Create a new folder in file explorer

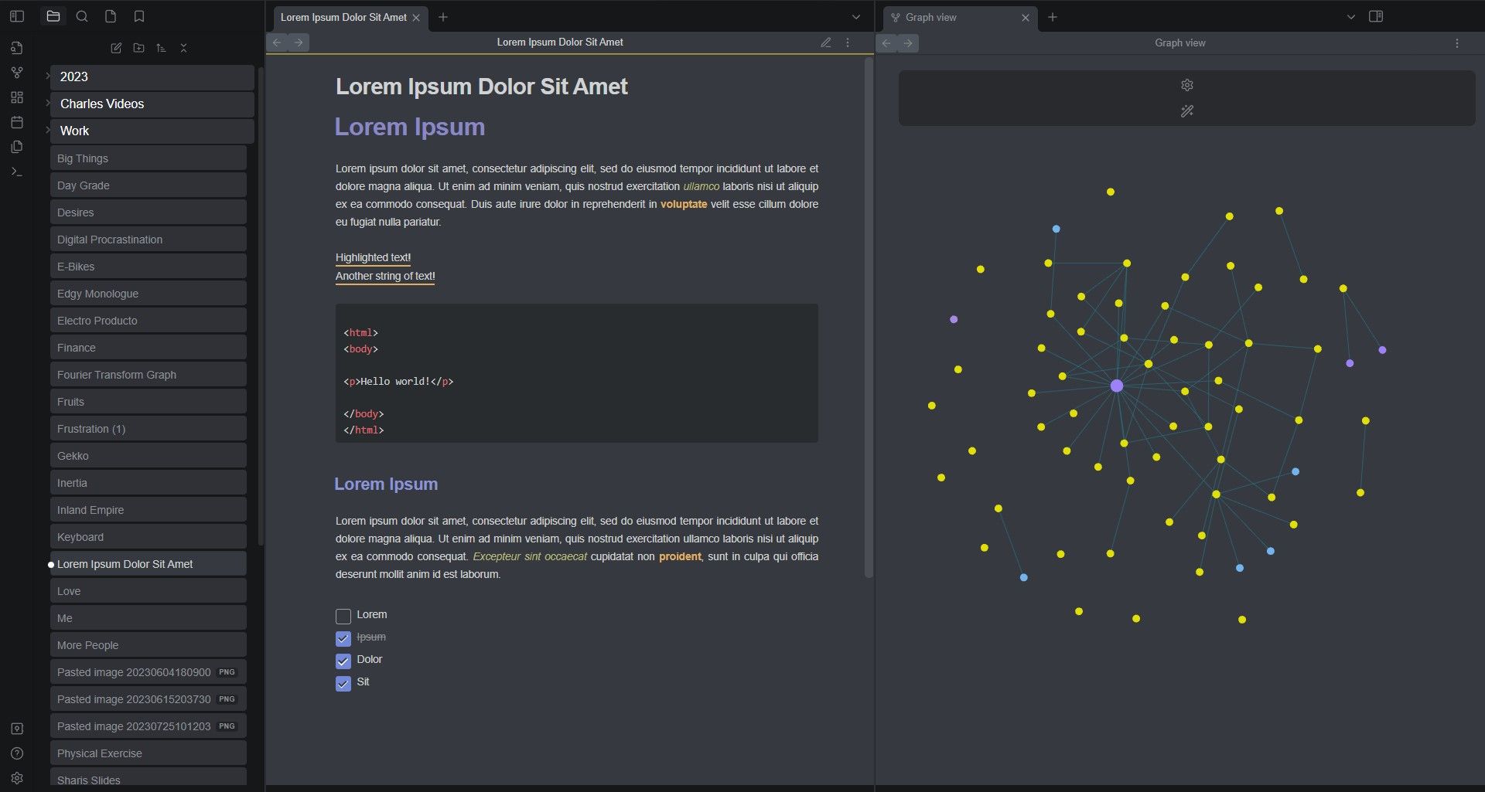click(x=138, y=48)
